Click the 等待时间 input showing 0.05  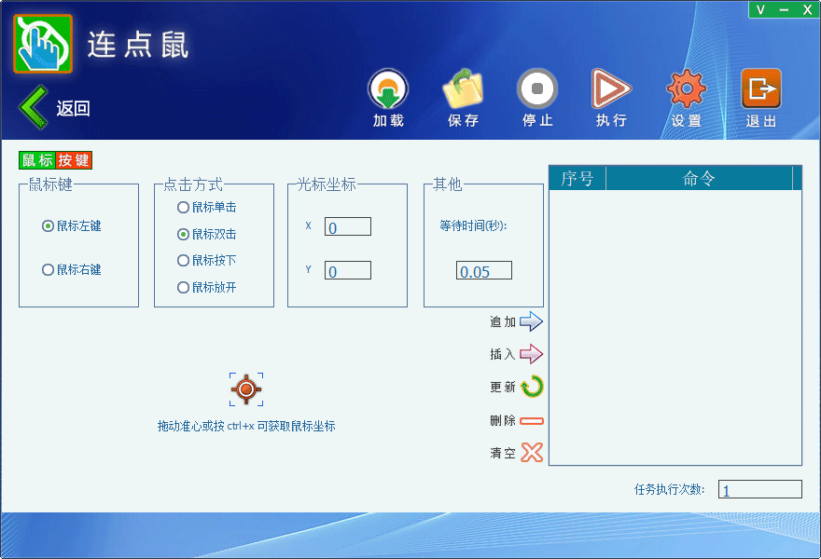(484, 271)
